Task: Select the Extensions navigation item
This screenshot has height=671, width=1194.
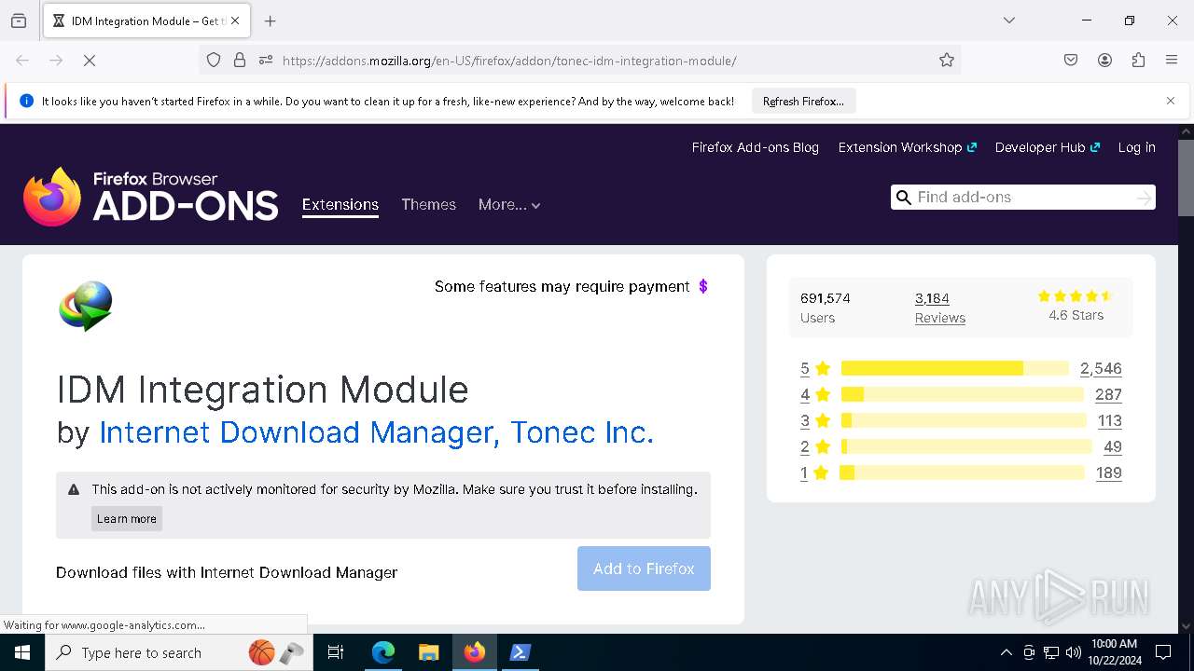Action: [340, 205]
